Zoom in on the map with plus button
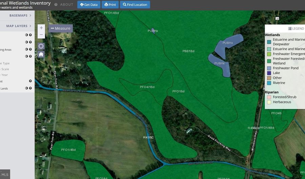The width and height of the screenshot is (305, 179). coord(41,28)
